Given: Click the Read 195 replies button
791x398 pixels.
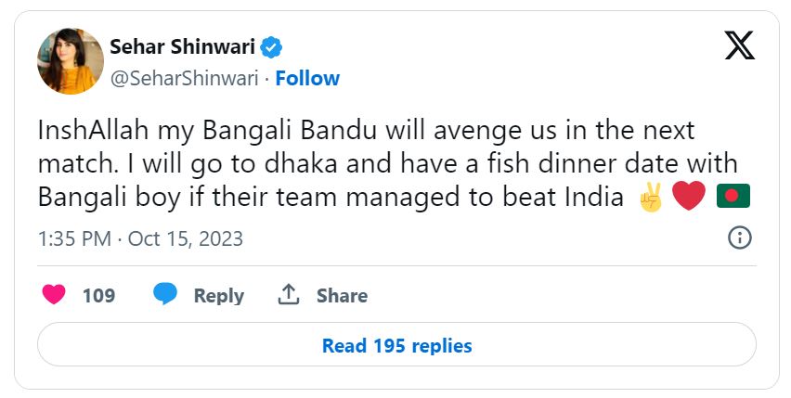Looking at the screenshot, I should click(x=396, y=345).
